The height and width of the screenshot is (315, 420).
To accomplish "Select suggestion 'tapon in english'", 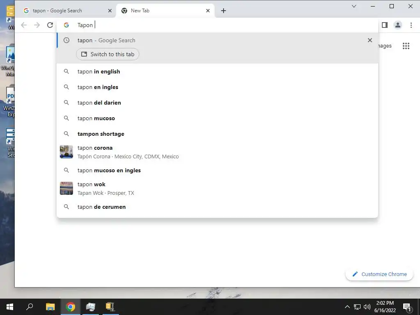I will (x=217, y=71).
